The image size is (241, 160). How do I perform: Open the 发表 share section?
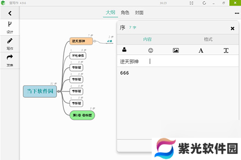[10, 60]
